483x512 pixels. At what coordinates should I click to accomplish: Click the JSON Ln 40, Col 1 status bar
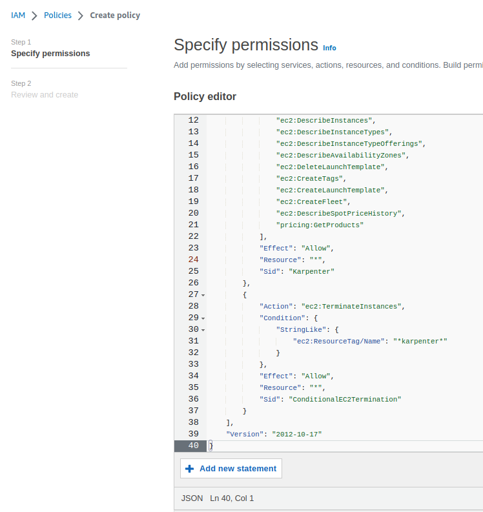218,498
